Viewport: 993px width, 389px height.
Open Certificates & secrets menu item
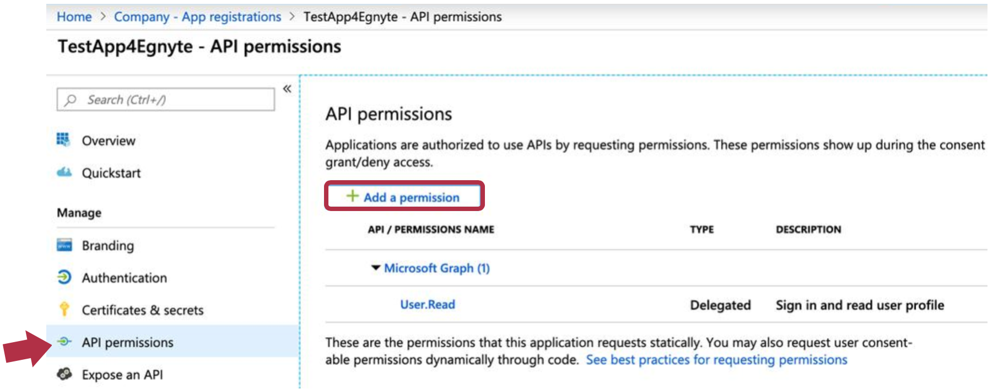point(143,310)
